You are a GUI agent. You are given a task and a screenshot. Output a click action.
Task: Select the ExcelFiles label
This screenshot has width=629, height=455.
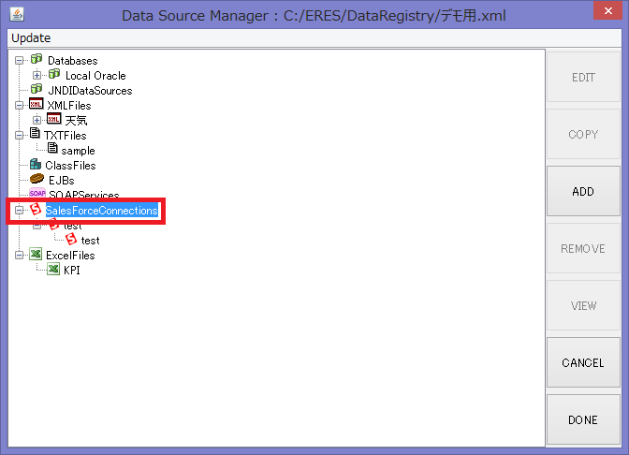pos(70,256)
